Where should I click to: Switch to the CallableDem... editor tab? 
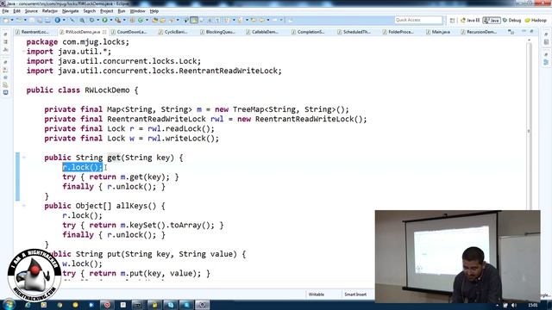tap(265, 32)
